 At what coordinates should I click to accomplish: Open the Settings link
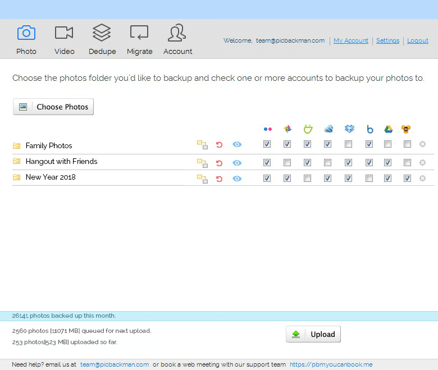coord(387,41)
